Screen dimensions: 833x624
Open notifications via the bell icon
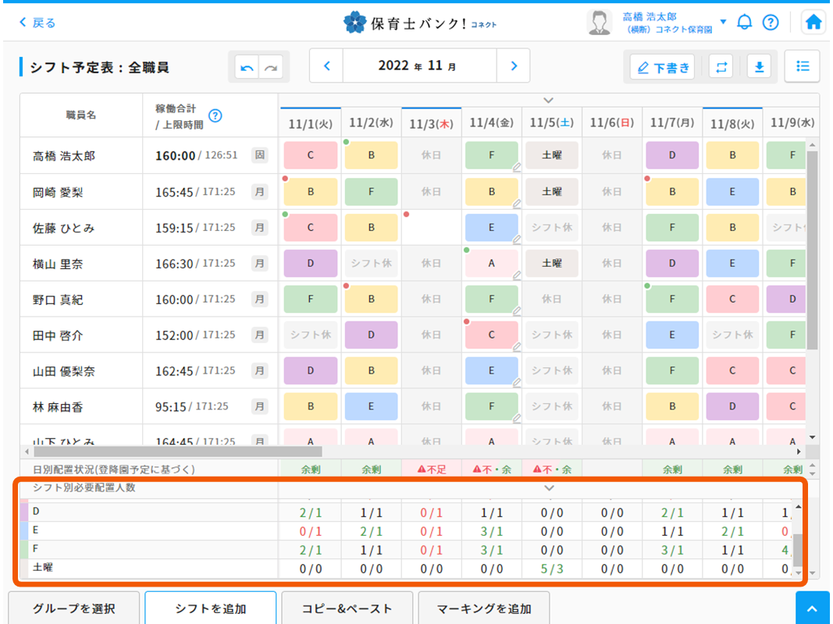744,22
